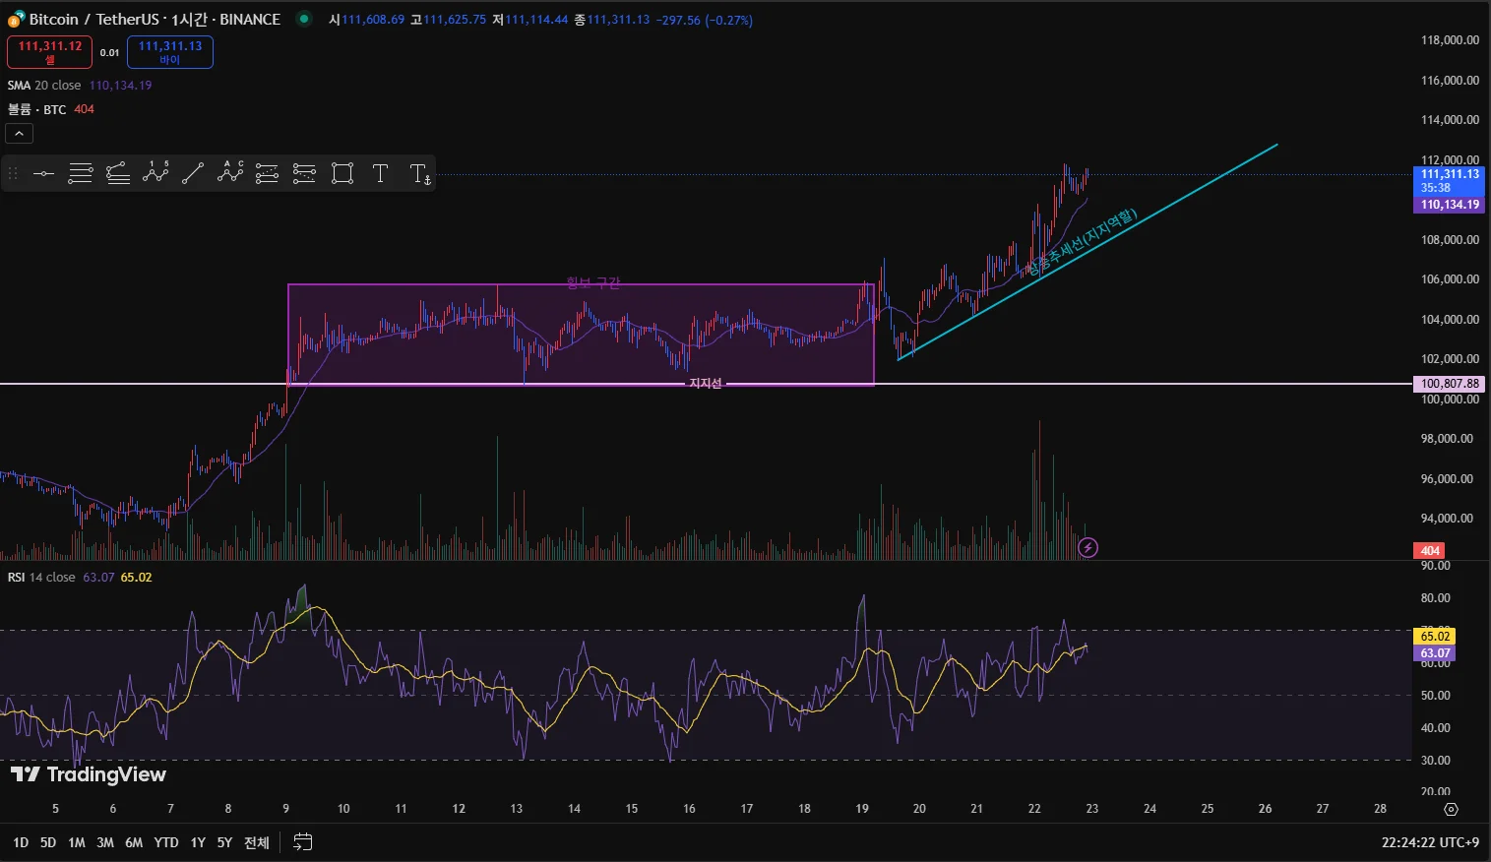
Task: Grab the drawing toolbar drag handle
Action: click(13, 174)
